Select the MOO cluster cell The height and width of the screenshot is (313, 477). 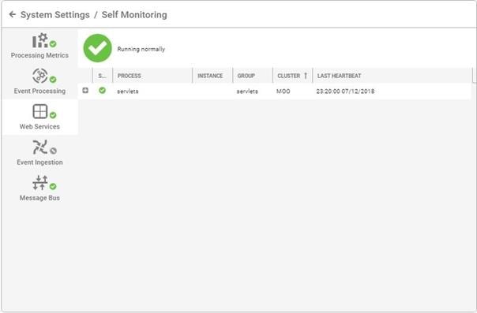[x=284, y=91]
